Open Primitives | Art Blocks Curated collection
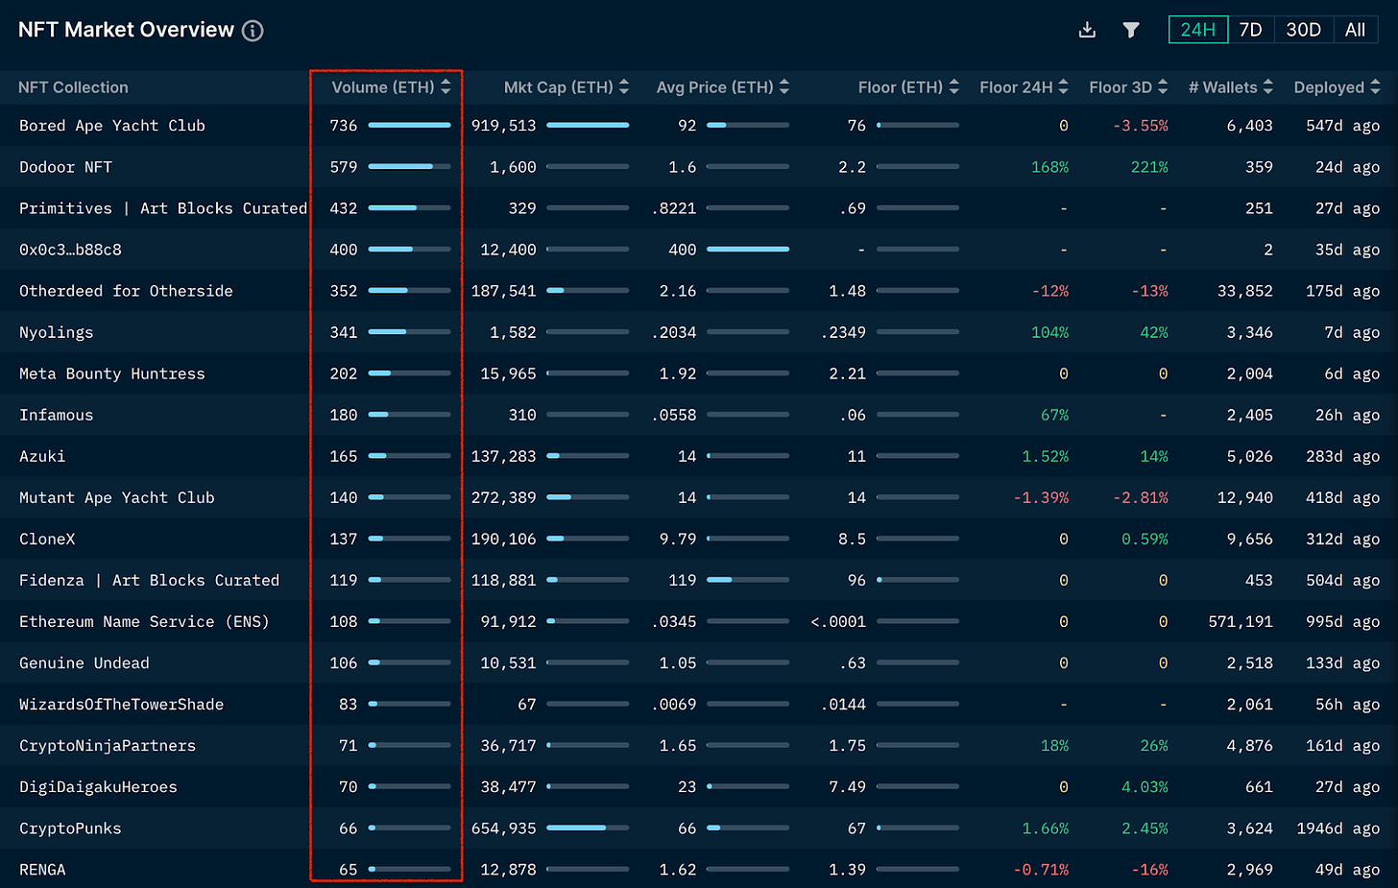Viewport: 1398px width, 888px height. point(163,208)
